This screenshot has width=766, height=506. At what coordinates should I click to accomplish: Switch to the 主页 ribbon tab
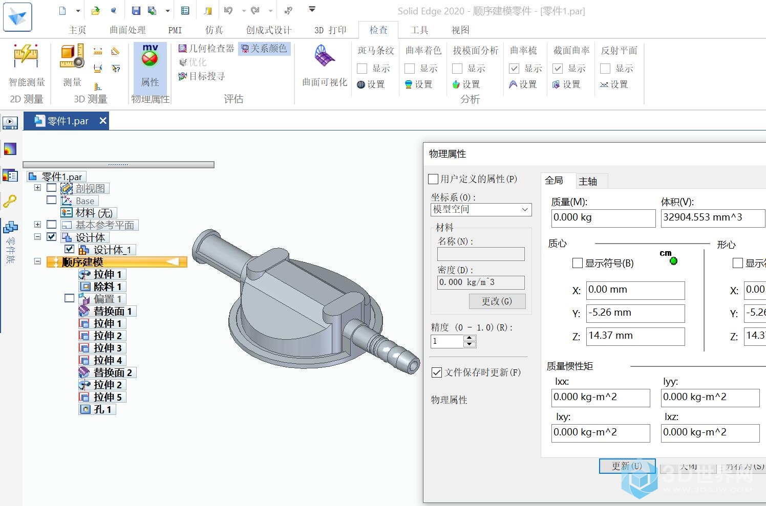coord(77,30)
